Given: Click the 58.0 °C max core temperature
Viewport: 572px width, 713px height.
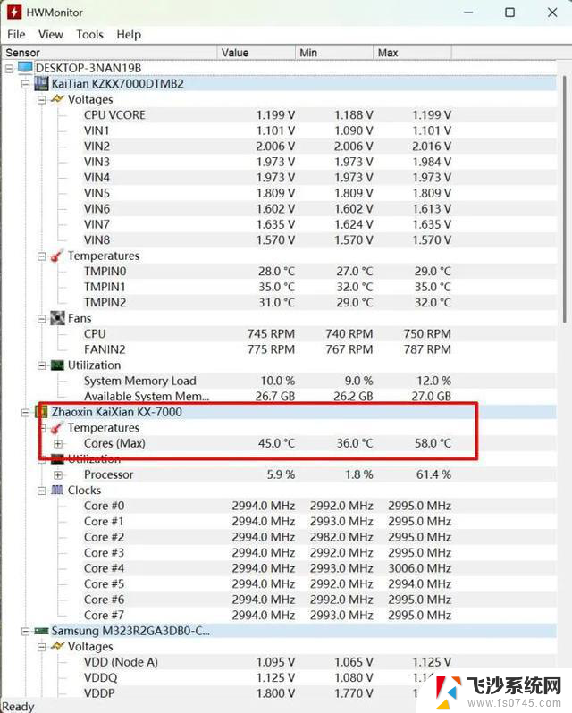Looking at the screenshot, I should pos(433,443).
